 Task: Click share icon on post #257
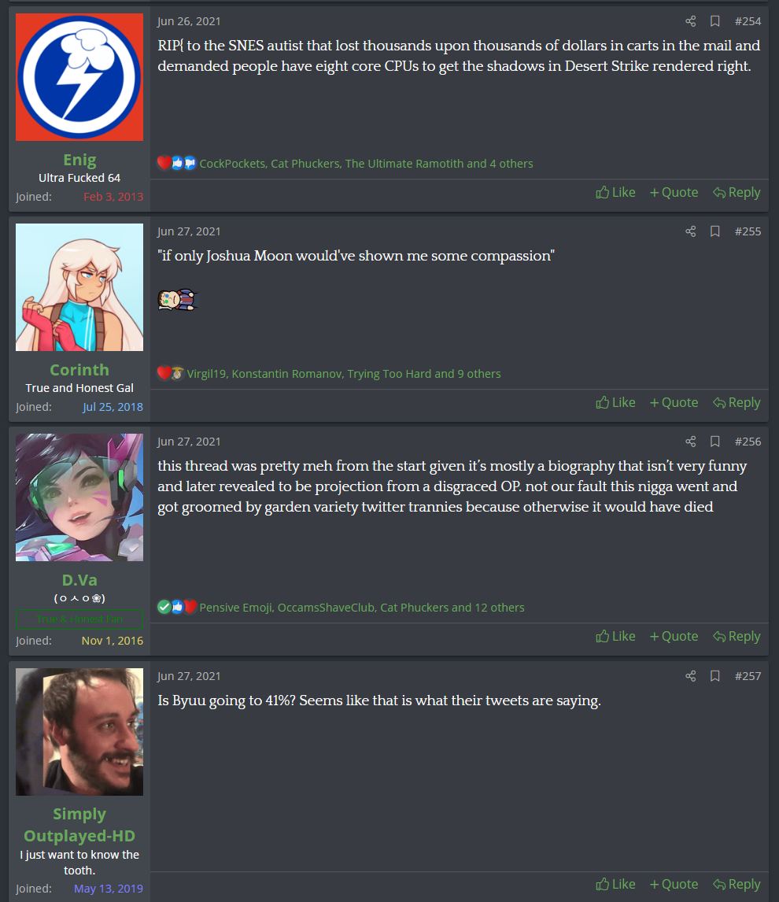coord(690,676)
